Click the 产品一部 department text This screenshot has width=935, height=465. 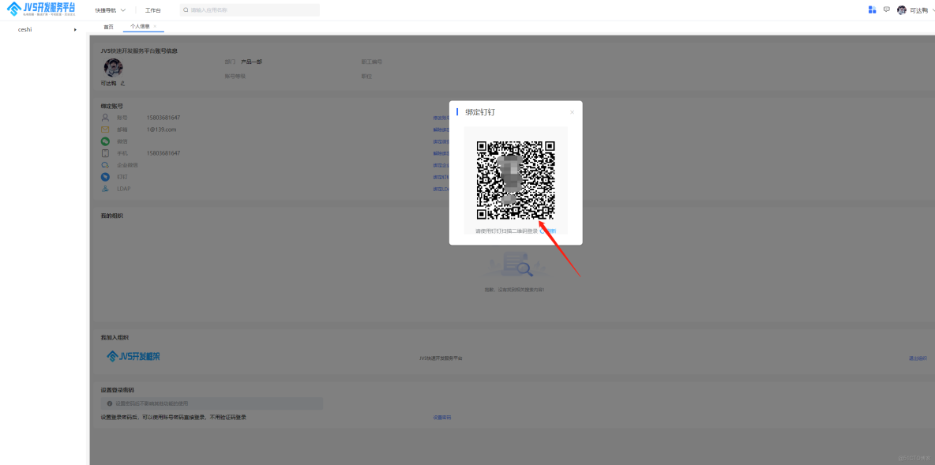tap(251, 62)
